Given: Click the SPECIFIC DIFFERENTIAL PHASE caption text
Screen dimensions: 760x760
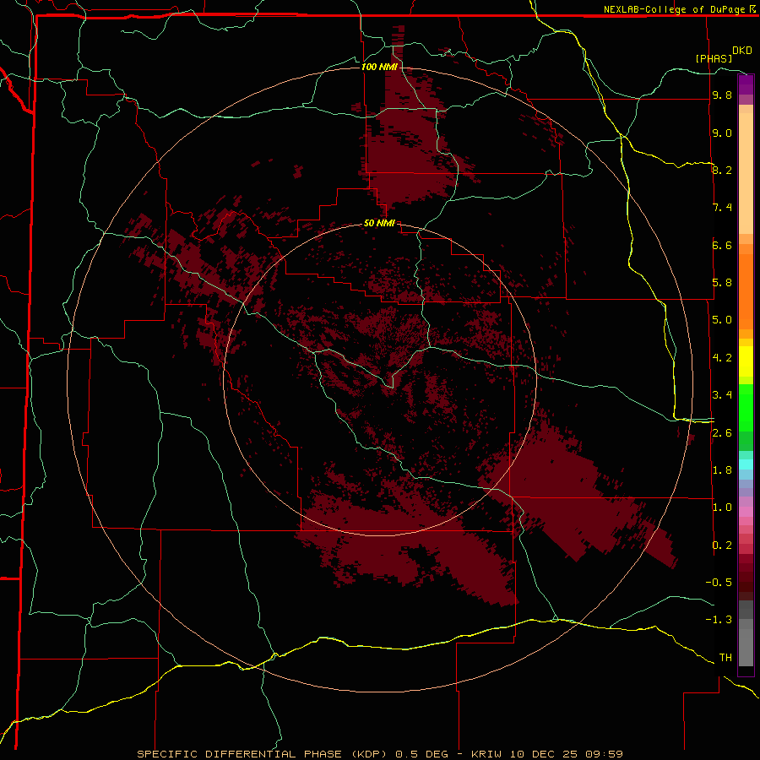Looking at the screenshot, I should pyautogui.click(x=239, y=754).
